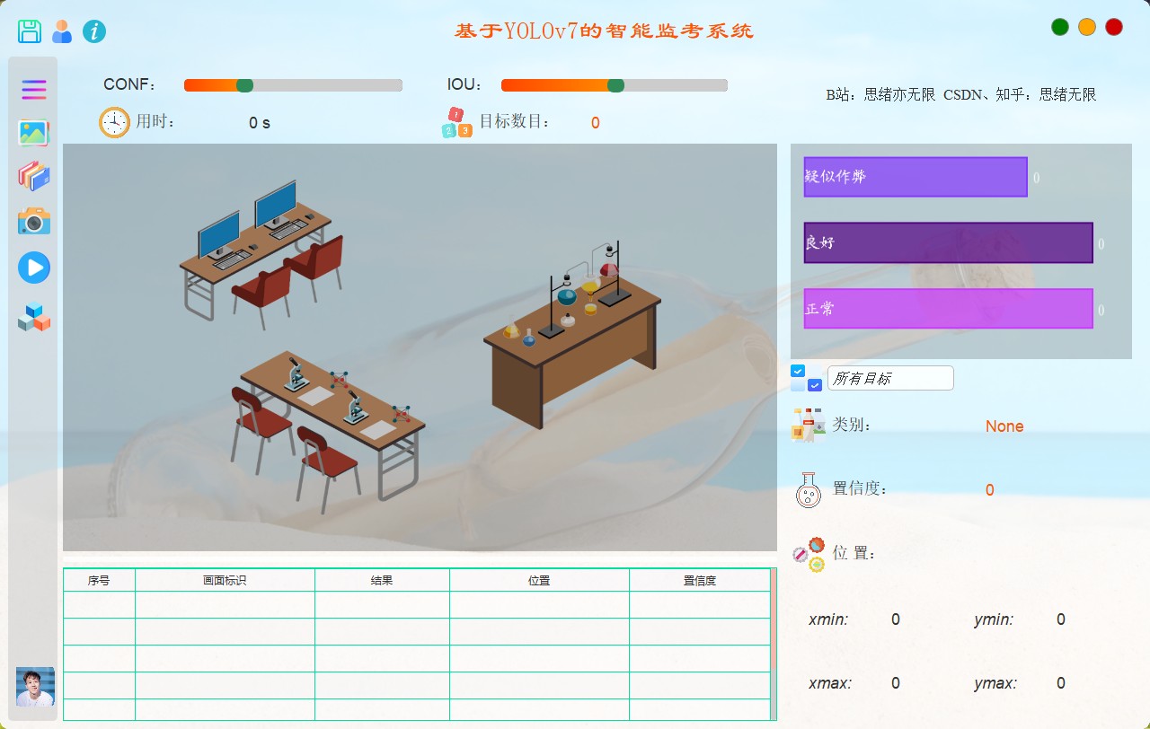Viewport: 1150px width, 729px height.
Task: Click the 序号 column header
Action: (99, 581)
